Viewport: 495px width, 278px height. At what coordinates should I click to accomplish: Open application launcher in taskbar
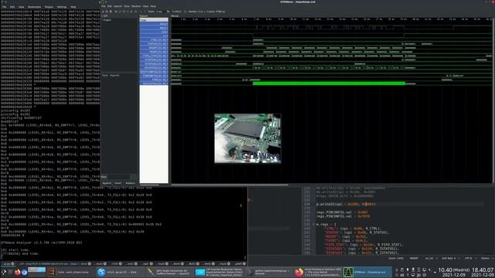(4, 272)
